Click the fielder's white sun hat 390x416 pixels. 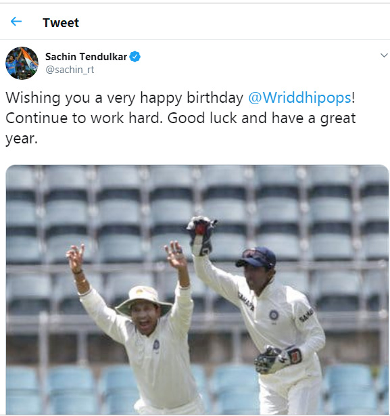pyautogui.click(x=143, y=300)
